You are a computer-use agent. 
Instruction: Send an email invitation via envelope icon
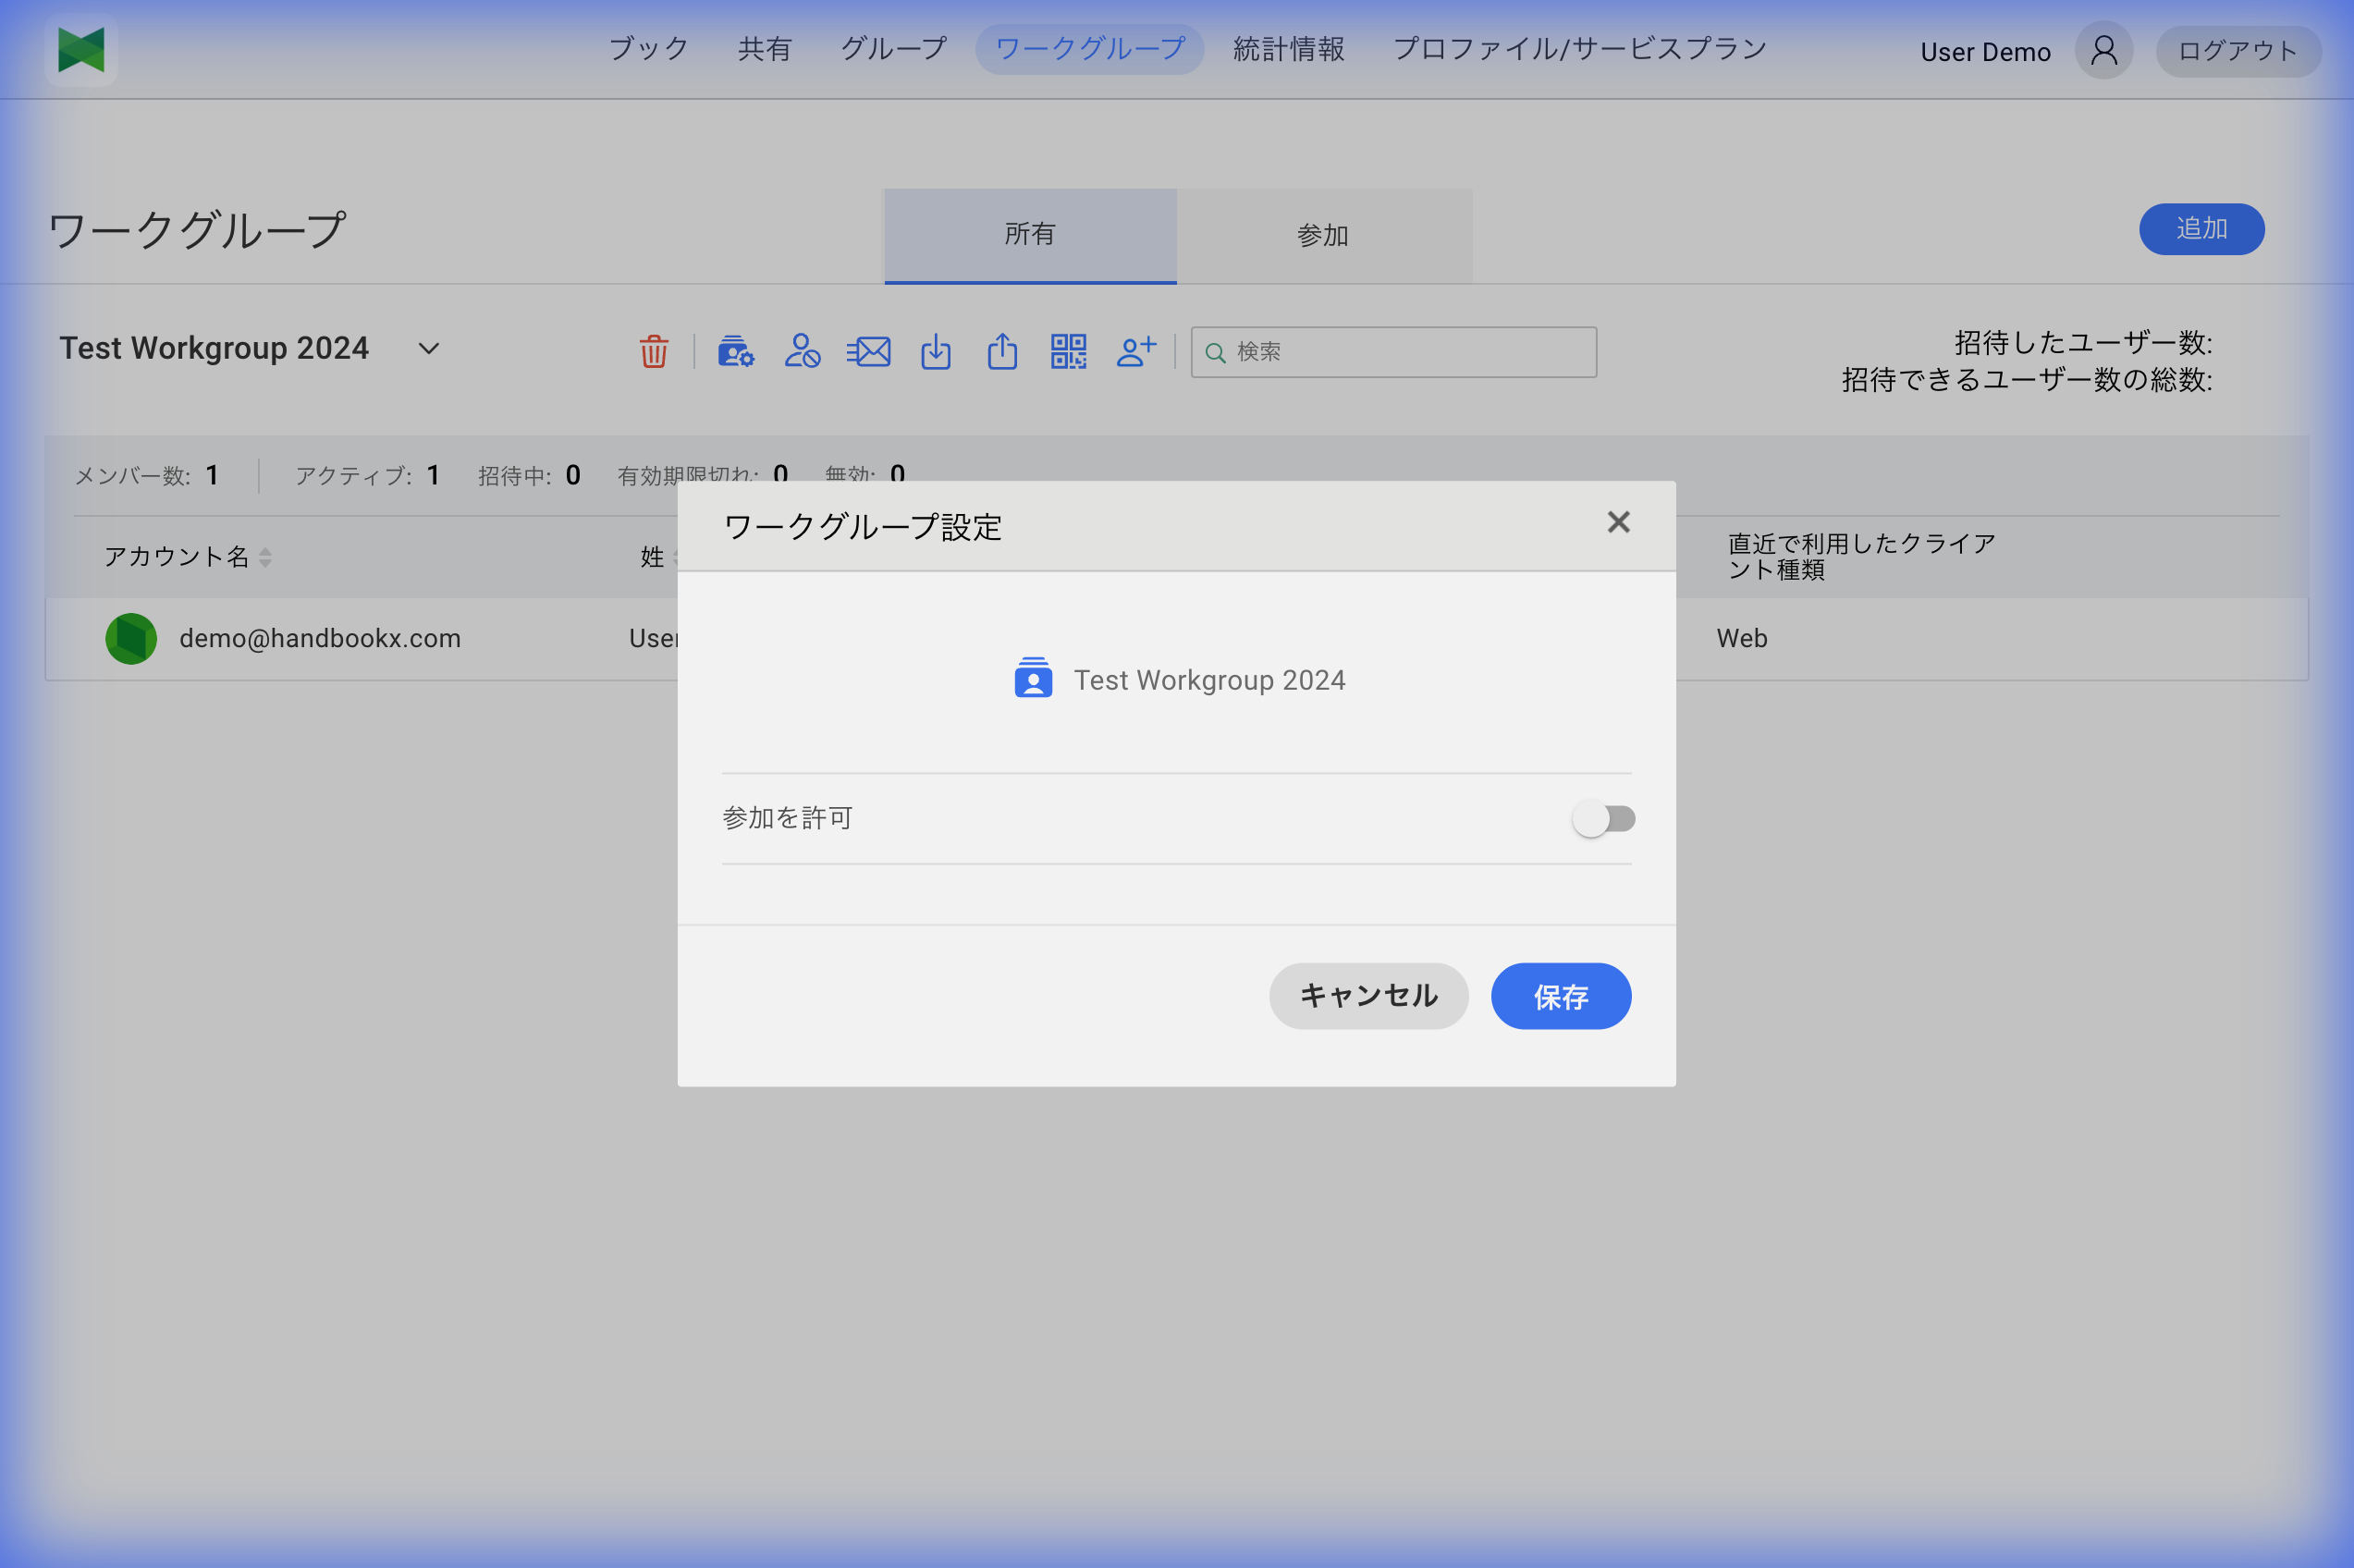[x=868, y=352]
